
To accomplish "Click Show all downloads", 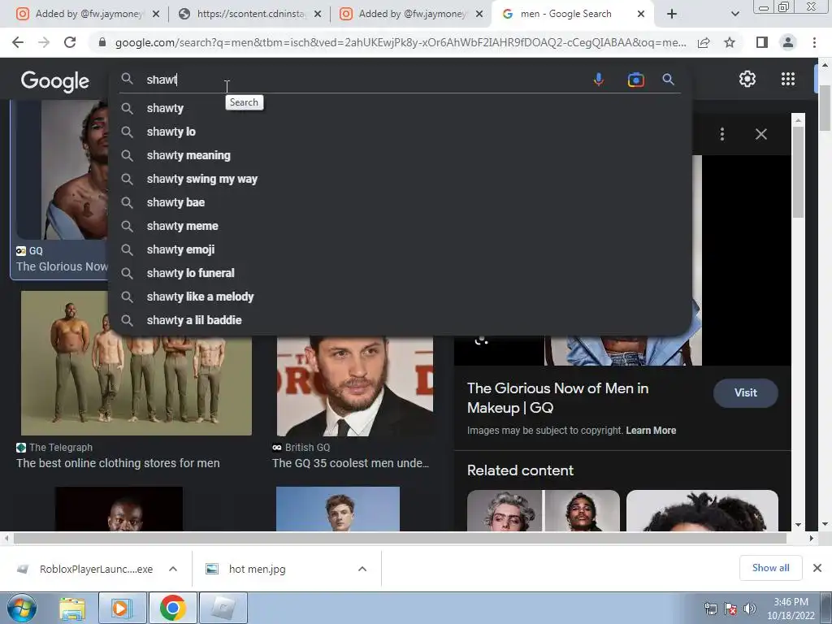I will point(770,568).
